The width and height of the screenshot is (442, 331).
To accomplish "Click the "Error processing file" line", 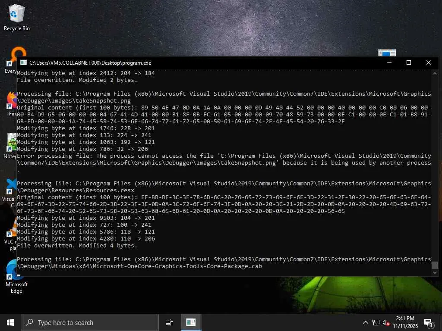I will 224,156.
